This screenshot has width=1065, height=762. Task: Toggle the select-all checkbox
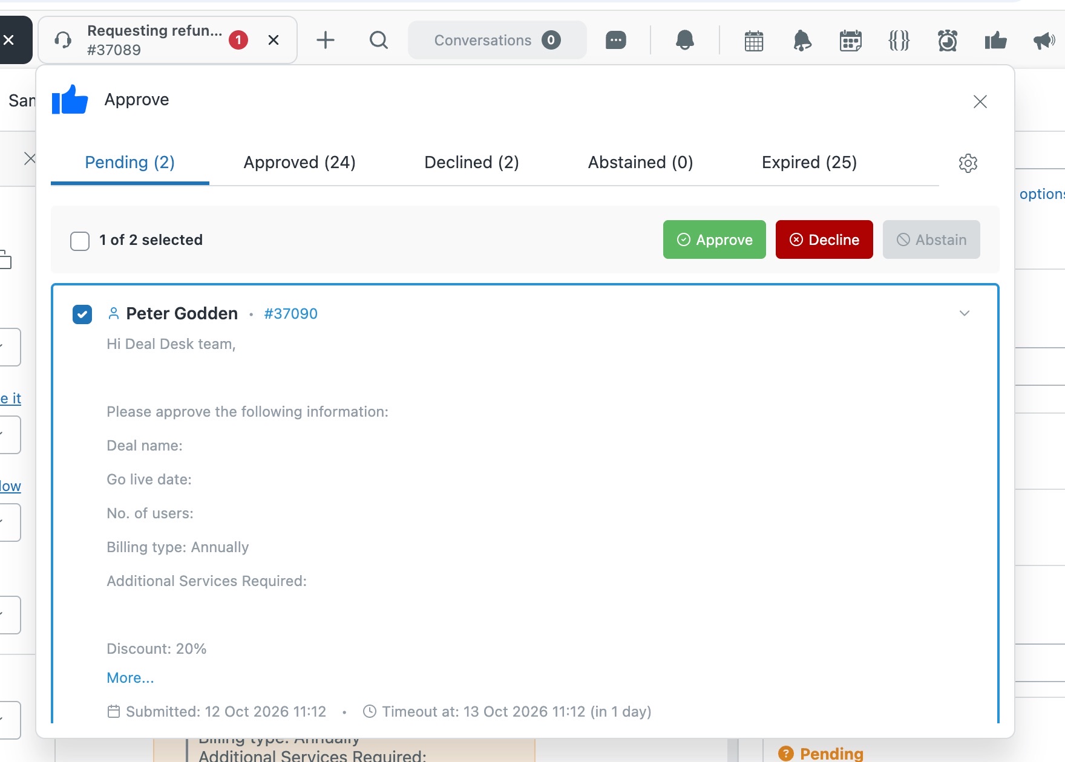(x=80, y=241)
